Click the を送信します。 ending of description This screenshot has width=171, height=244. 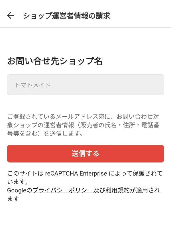63,134
